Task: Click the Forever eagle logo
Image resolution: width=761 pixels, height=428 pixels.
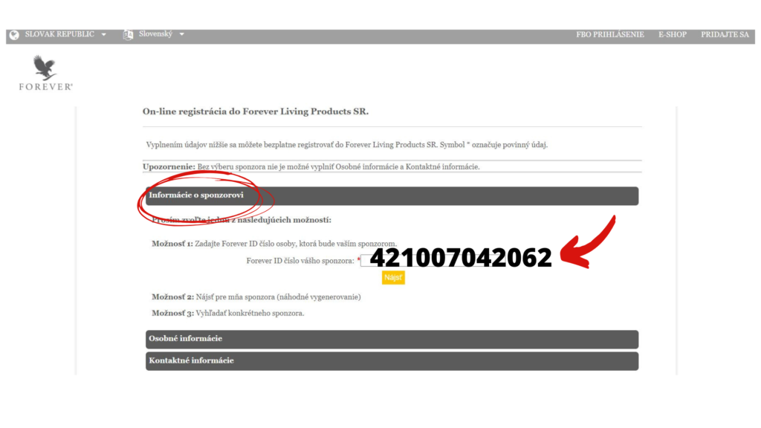Action: coord(45,73)
